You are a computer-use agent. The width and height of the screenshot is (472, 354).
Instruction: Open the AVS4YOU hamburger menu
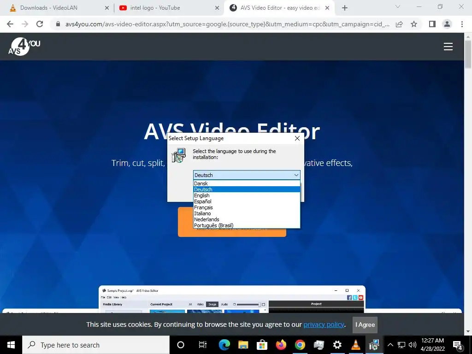coord(448,47)
